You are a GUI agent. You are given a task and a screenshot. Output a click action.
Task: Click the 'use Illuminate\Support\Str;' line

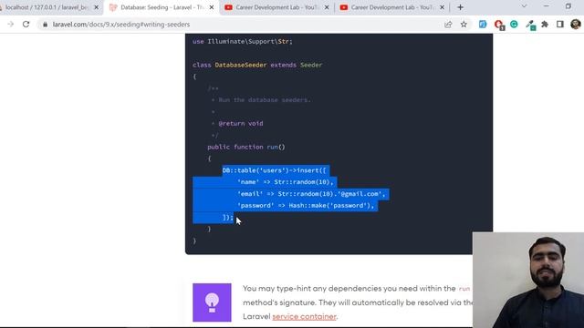pos(243,41)
